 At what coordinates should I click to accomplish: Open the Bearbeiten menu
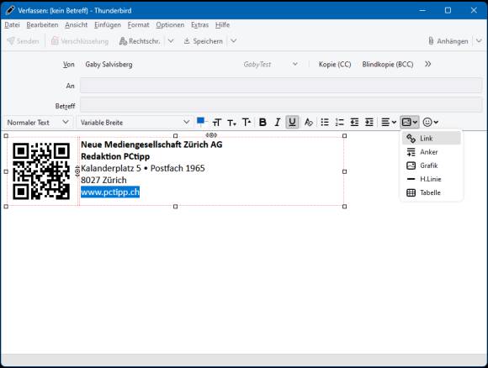(42, 25)
